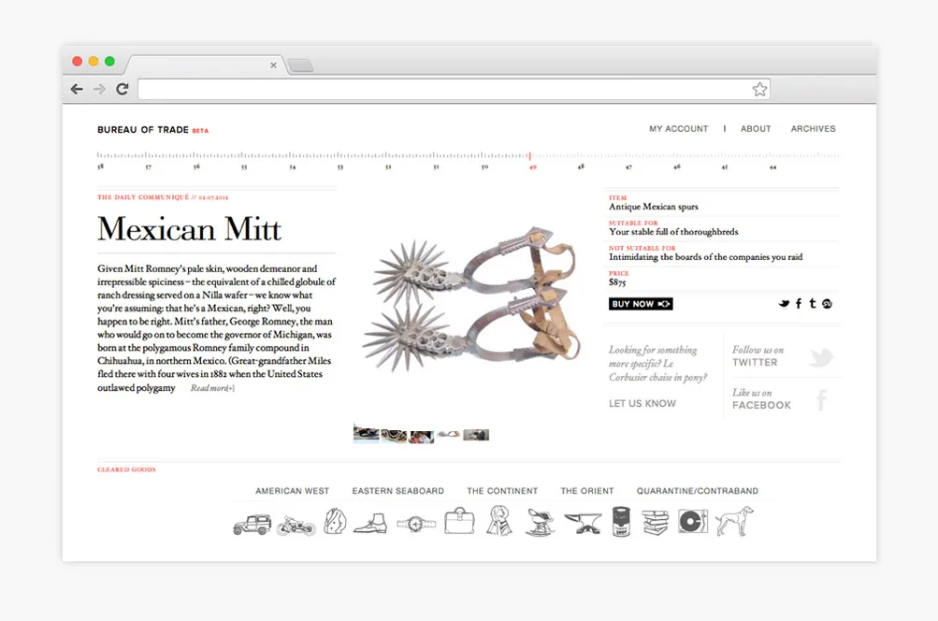Expand article with Read more link
The image size is (938, 621).
pyautogui.click(x=212, y=388)
